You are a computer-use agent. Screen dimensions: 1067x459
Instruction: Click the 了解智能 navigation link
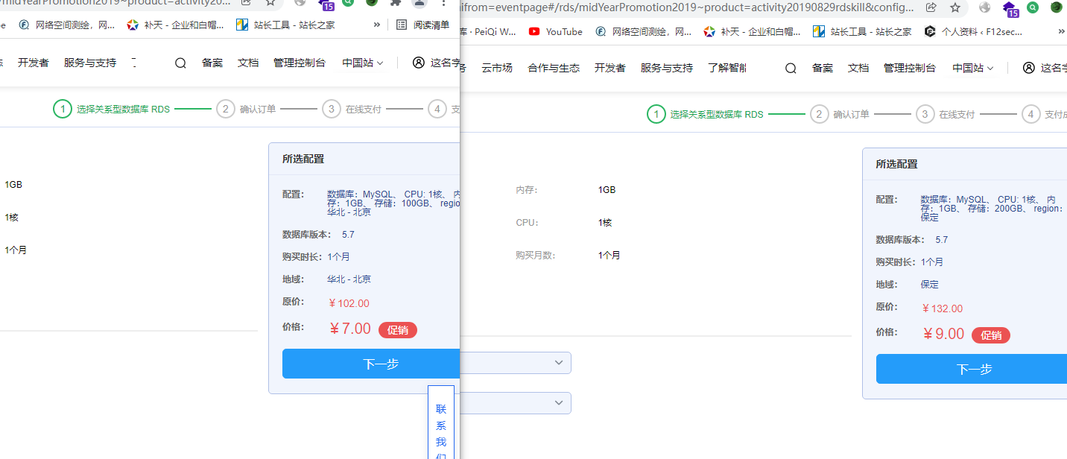(x=726, y=68)
